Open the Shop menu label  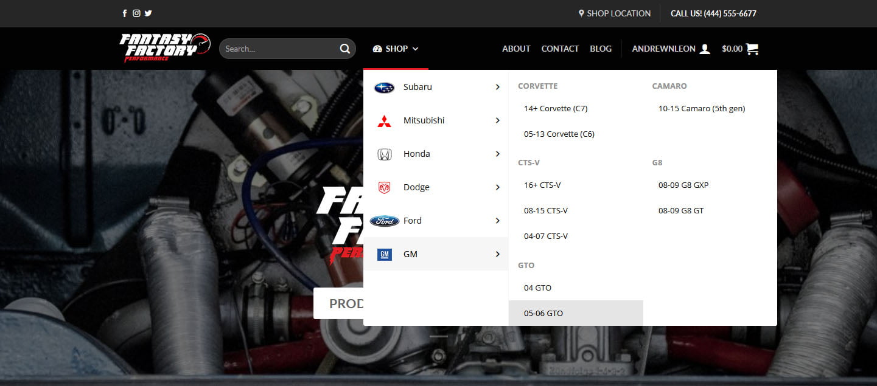pyautogui.click(x=397, y=49)
